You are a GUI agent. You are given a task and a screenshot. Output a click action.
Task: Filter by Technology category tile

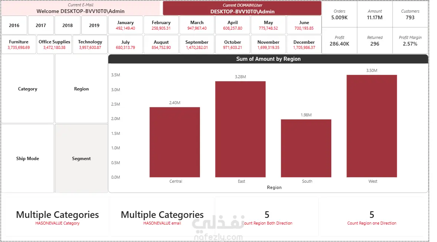coord(90,44)
